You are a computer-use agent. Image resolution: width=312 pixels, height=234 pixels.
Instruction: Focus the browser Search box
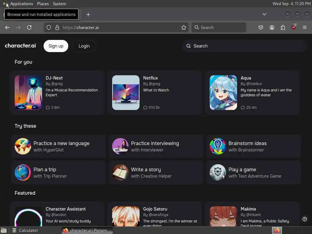click(x=219, y=27)
